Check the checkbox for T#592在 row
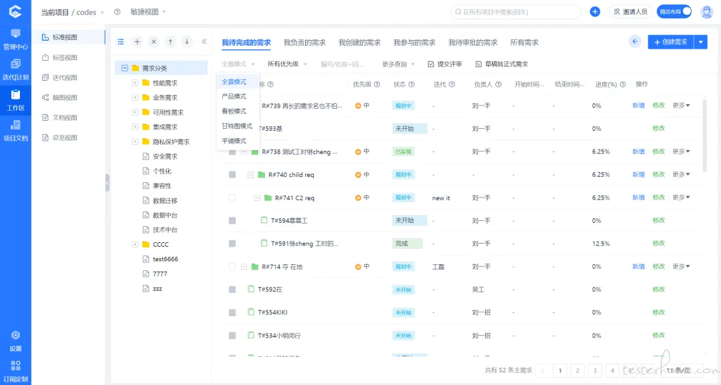Viewport: 721px width, 385px height. 232,290
